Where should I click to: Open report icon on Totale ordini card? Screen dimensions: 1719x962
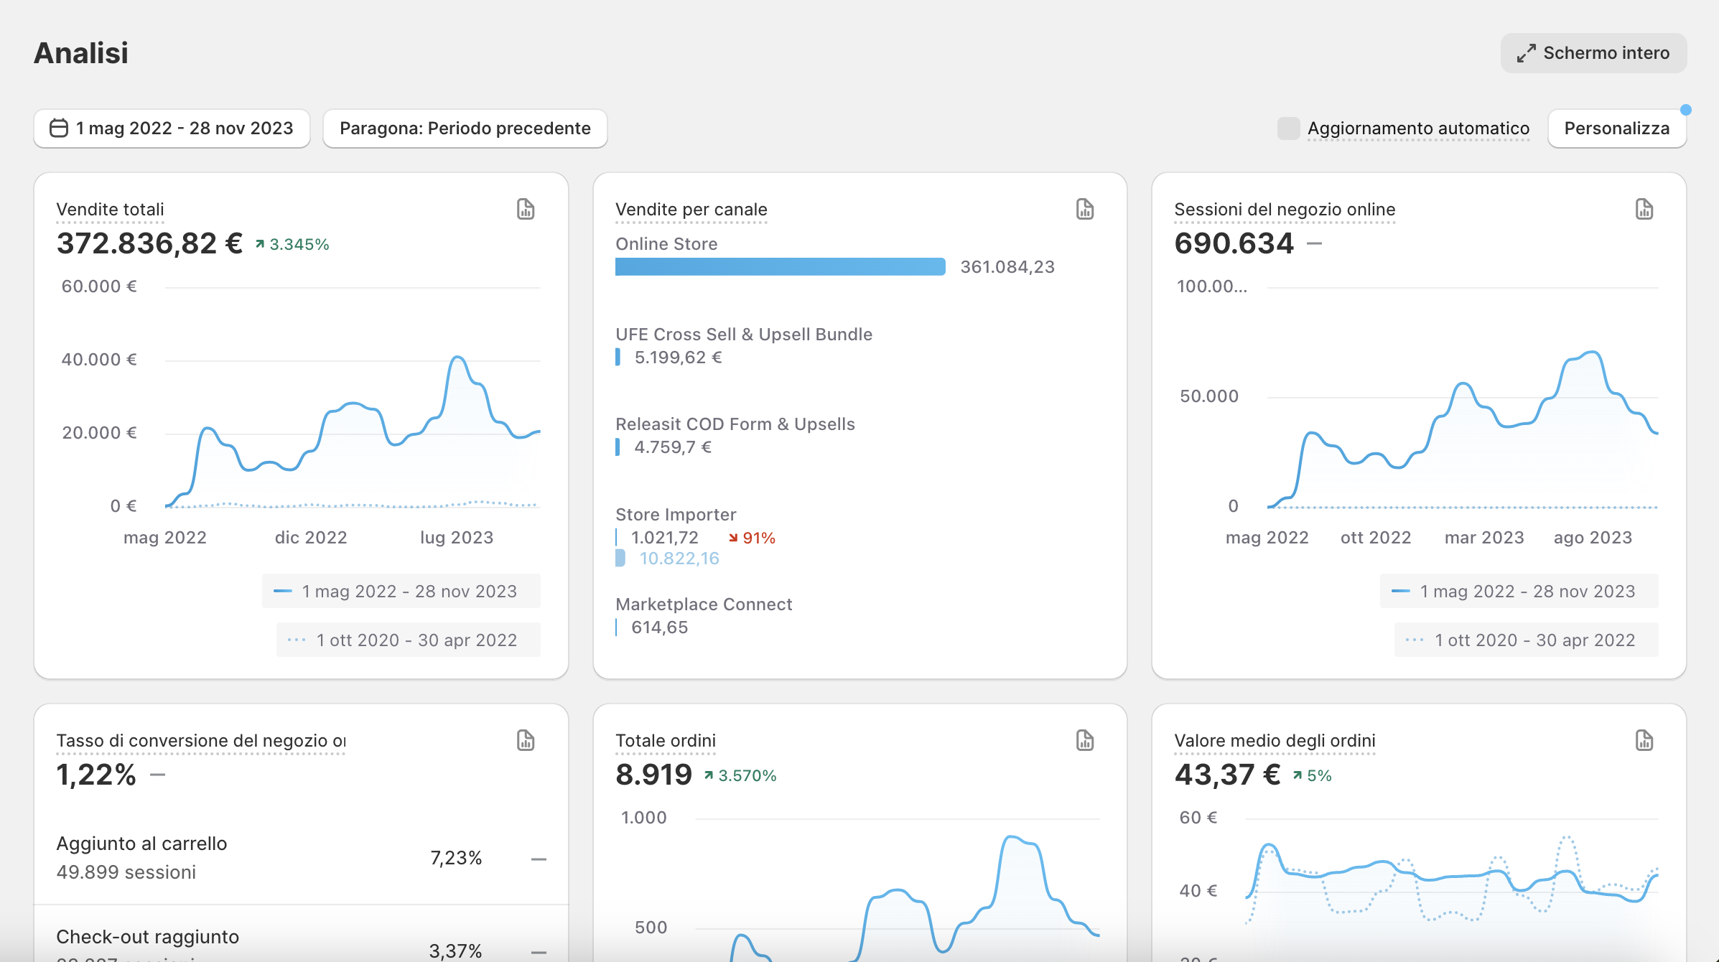(x=1084, y=740)
